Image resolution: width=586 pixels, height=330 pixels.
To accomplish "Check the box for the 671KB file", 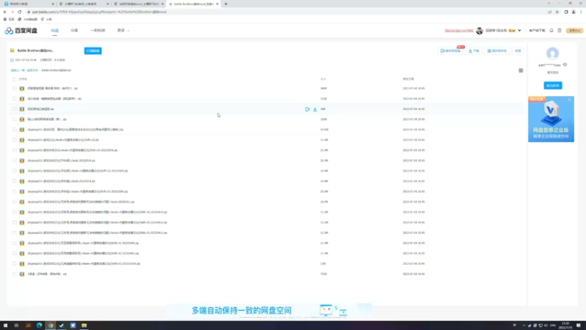I will point(15,130).
